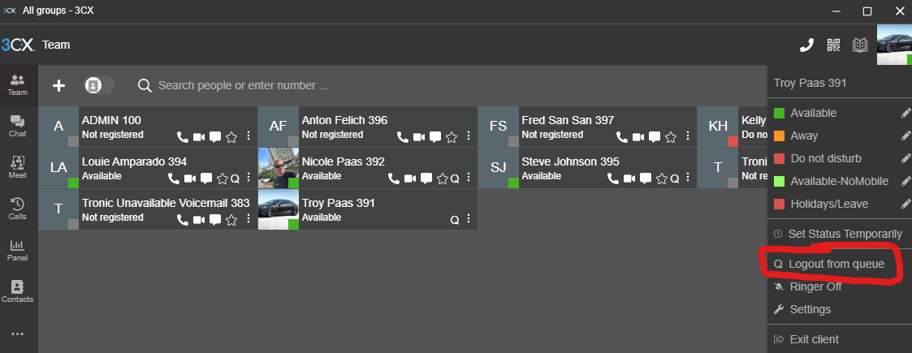Image resolution: width=912 pixels, height=353 pixels.
Task: Open more options for Louie Amparado 394
Action: [248, 178]
